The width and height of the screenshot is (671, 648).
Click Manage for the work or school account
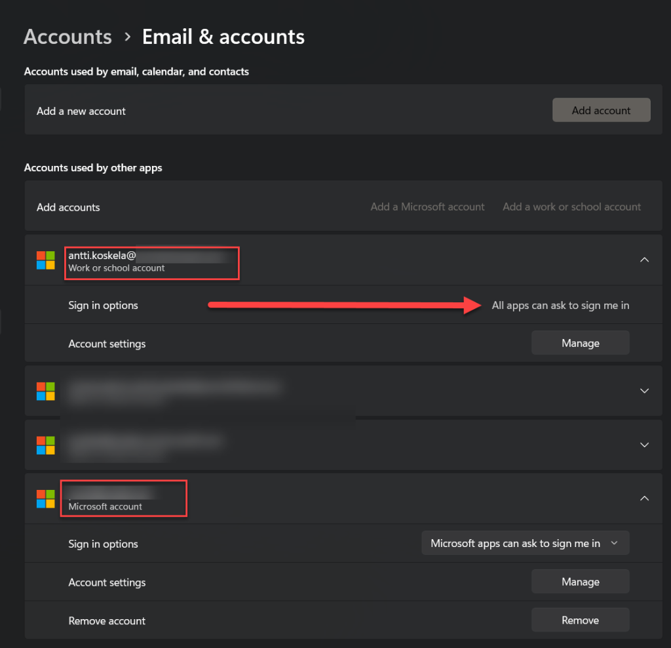pos(580,343)
